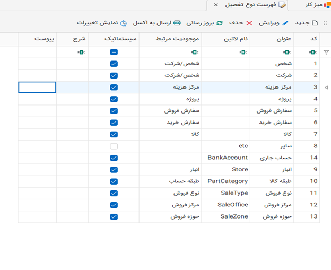Viewport: 331px width, 270px height.
Task: Toggle سیستماتیک checkbox for طبقه کالا row
Action: [x=114, y=181]
